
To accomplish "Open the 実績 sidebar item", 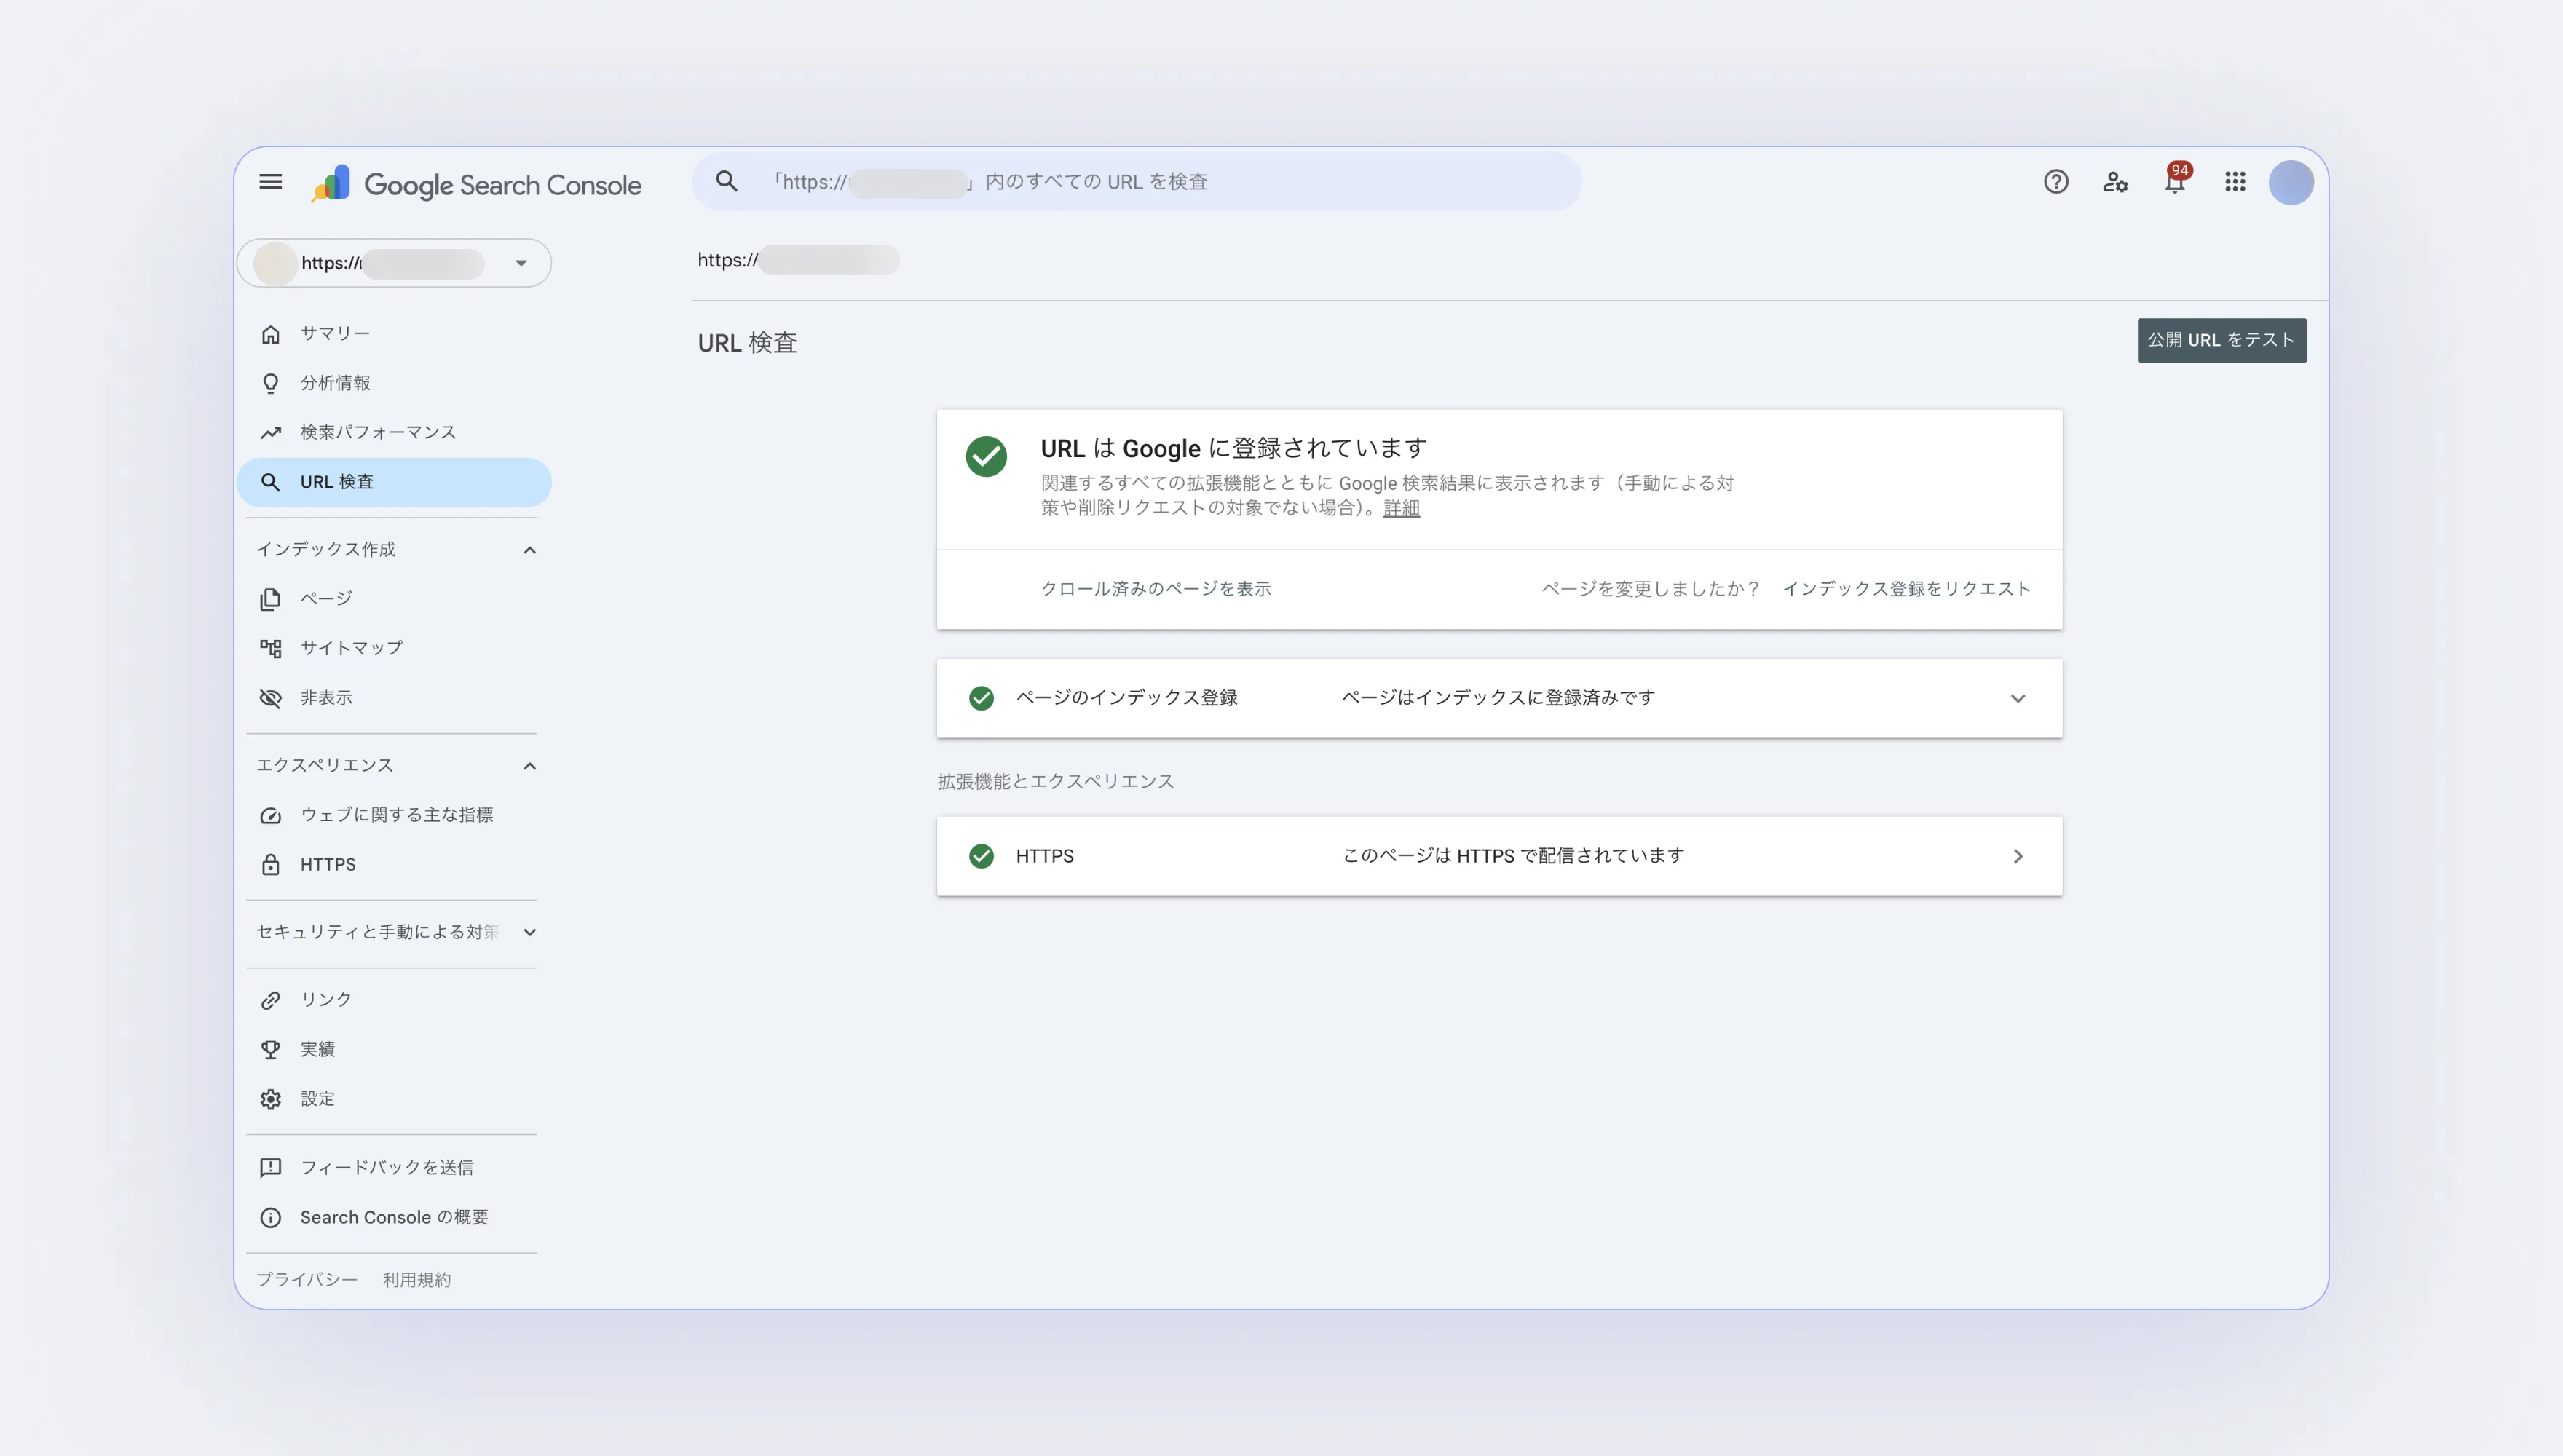I will pyautogui.click(x=394, y=1050).
